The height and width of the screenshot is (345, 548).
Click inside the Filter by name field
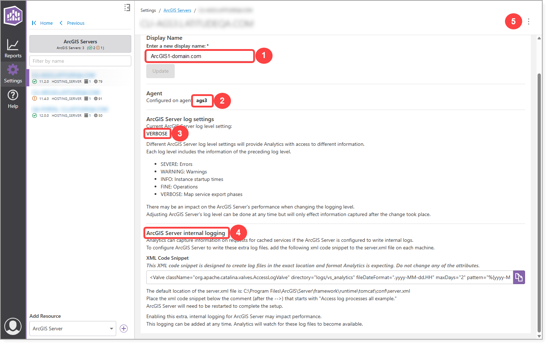tap(80, 61)
